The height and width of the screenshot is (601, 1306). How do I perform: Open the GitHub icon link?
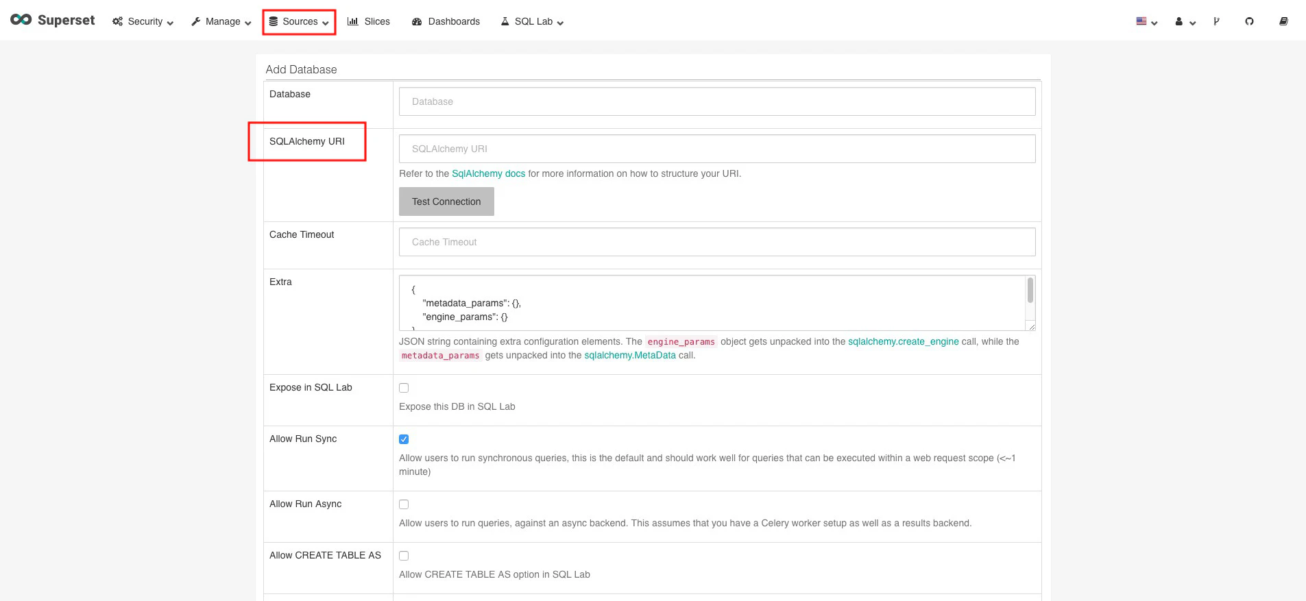[x=1249, y=21]
